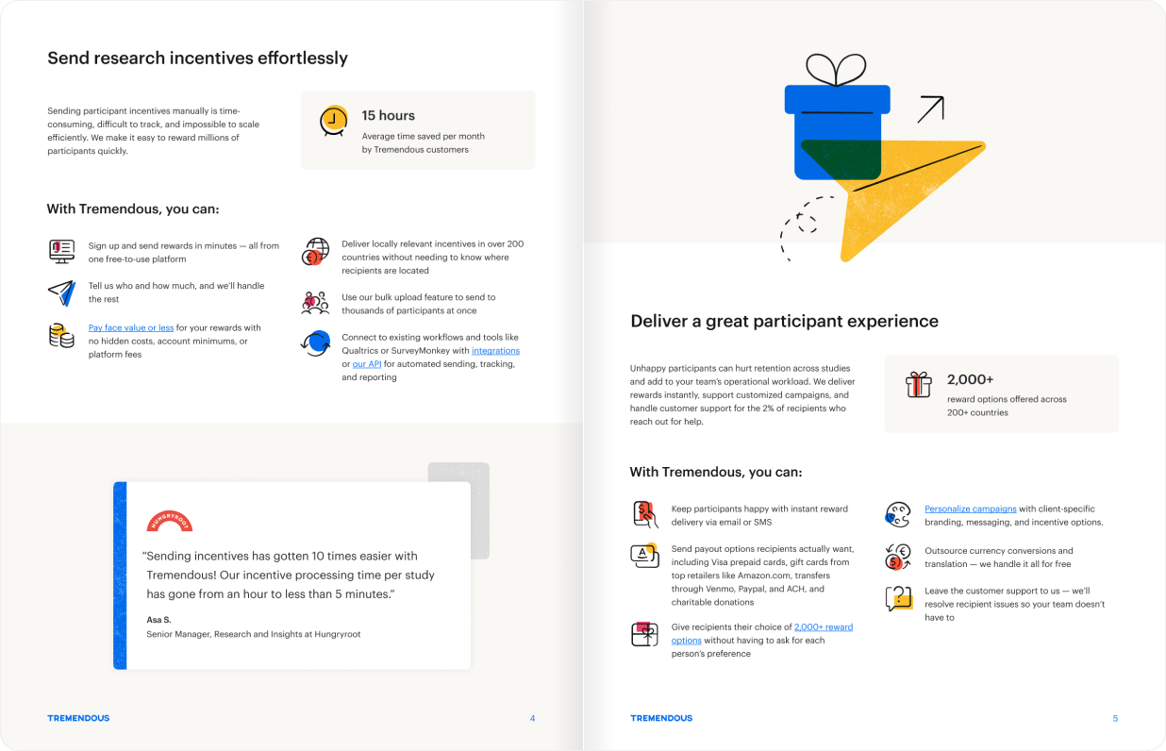
Task: Click 'Deliver locally relevant incentives' text
Action: click(432, 257)
